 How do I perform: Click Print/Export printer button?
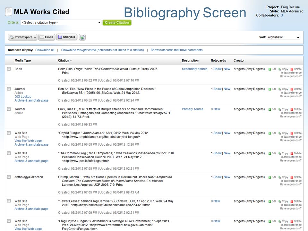click(x=21, y=37)
